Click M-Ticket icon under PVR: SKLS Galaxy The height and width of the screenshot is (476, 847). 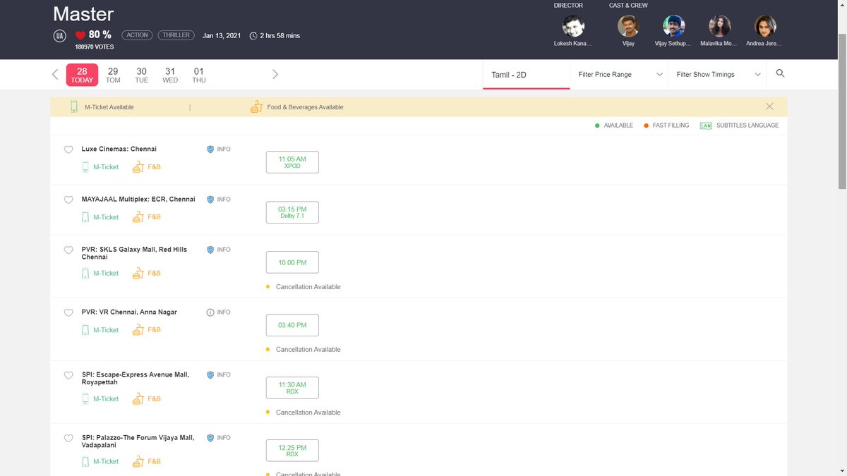click(x=85, y=273)
